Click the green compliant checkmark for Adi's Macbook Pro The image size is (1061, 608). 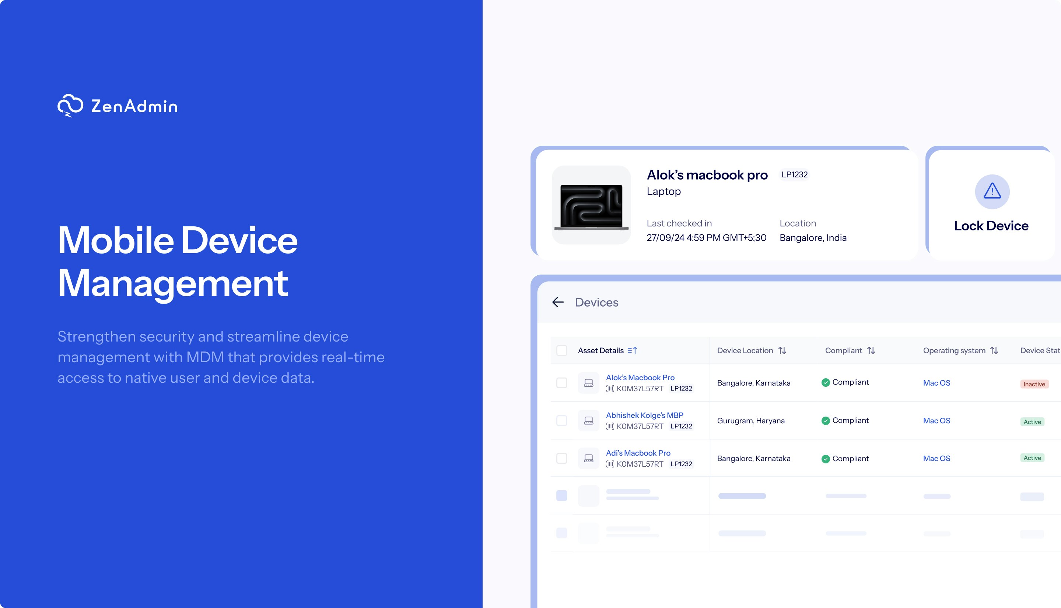[825, 459]
